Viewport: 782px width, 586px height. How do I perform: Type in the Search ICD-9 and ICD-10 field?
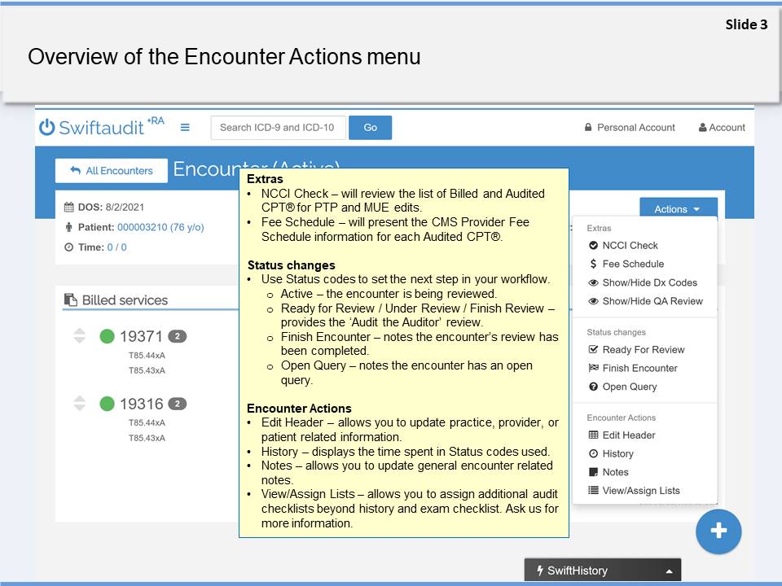tap(278, 127)
